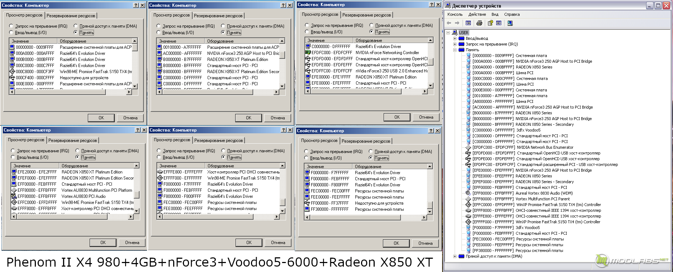Open Резервирование ресурсов tab in Vortex AU8830 dialog
This screenshot has height=272, width=673.
72,140
